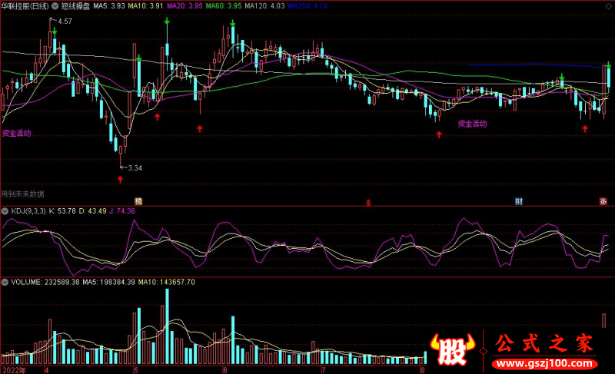Viewport: 615px width, 374px height.
Task: Click the D: 43.49 value
Action: (92, 211)
